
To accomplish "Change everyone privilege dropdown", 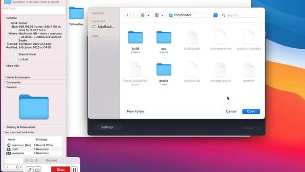I will click(x=41, y=153).
